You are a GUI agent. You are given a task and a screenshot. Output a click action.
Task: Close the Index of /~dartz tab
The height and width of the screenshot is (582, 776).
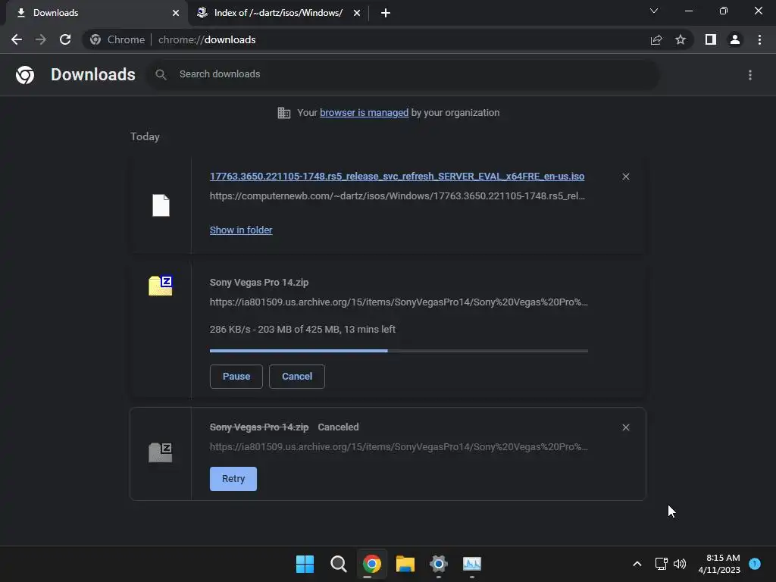pyautogui.click(x=357, y=13)
